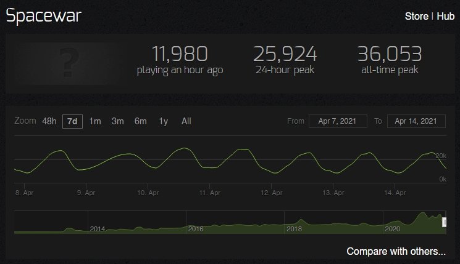Image resolution: width=460 pixels, height=264 pixels.
Task: Click the 2020 marker in navigator timeline
Action: [x=392, y=229]
